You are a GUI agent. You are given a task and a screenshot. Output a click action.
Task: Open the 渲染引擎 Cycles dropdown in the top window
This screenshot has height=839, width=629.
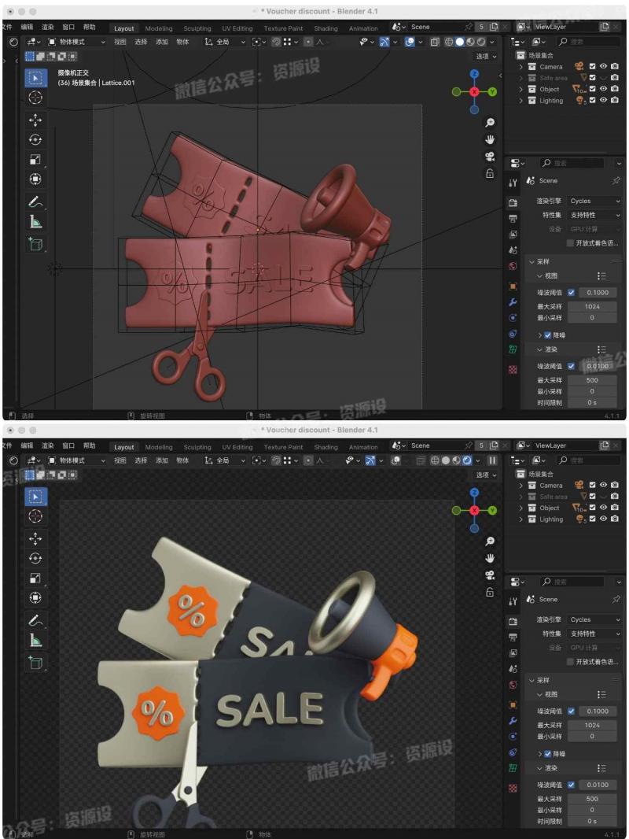pos(594,201)
